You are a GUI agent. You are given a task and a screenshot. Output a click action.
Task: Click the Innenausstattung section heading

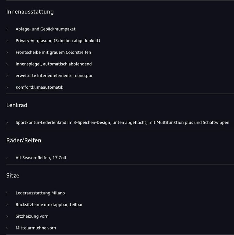[x=30, y=12]
